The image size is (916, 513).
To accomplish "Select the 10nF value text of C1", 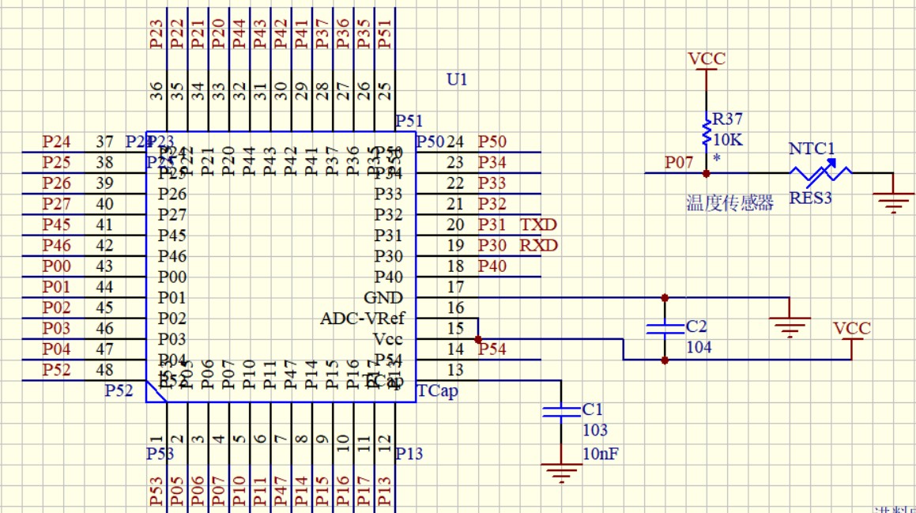I will click(x=599, y=453).
